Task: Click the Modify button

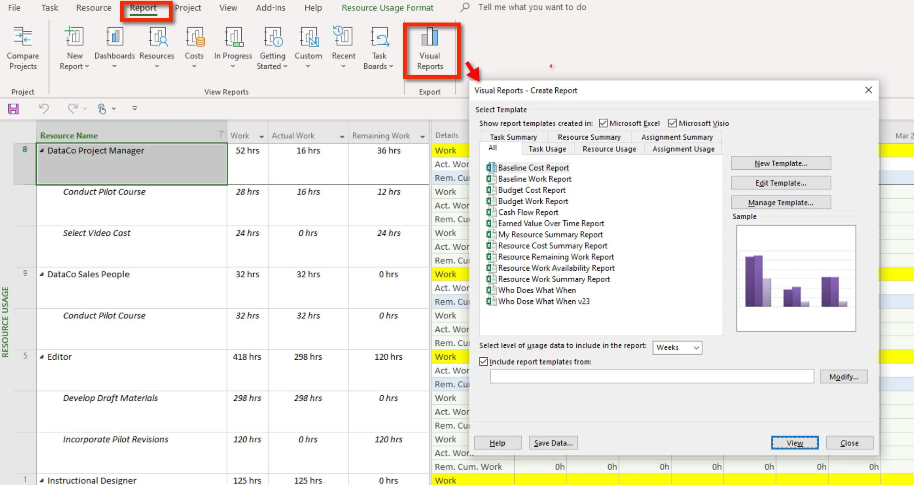Action: click(x=844, y=377)
